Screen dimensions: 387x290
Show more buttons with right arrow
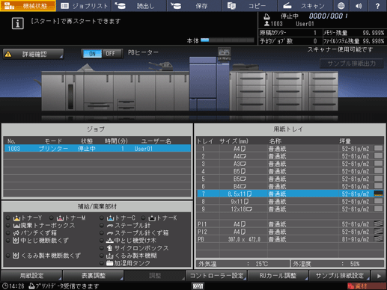pyautogui.click(x=379, y=276)
